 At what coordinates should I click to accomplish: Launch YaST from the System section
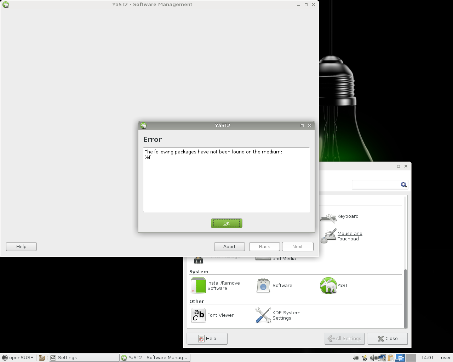coord(334,286)
